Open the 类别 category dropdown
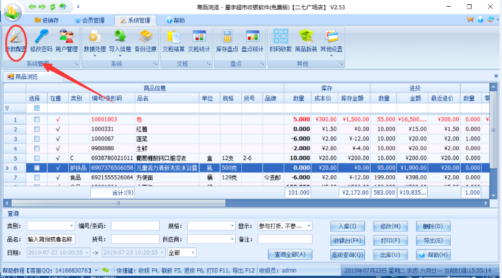 [x=71, y=226]
